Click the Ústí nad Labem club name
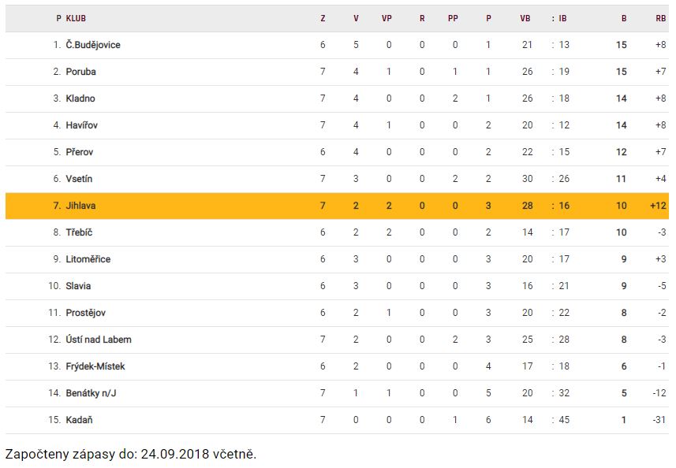676x468 pixels. (x=99, y=340)
